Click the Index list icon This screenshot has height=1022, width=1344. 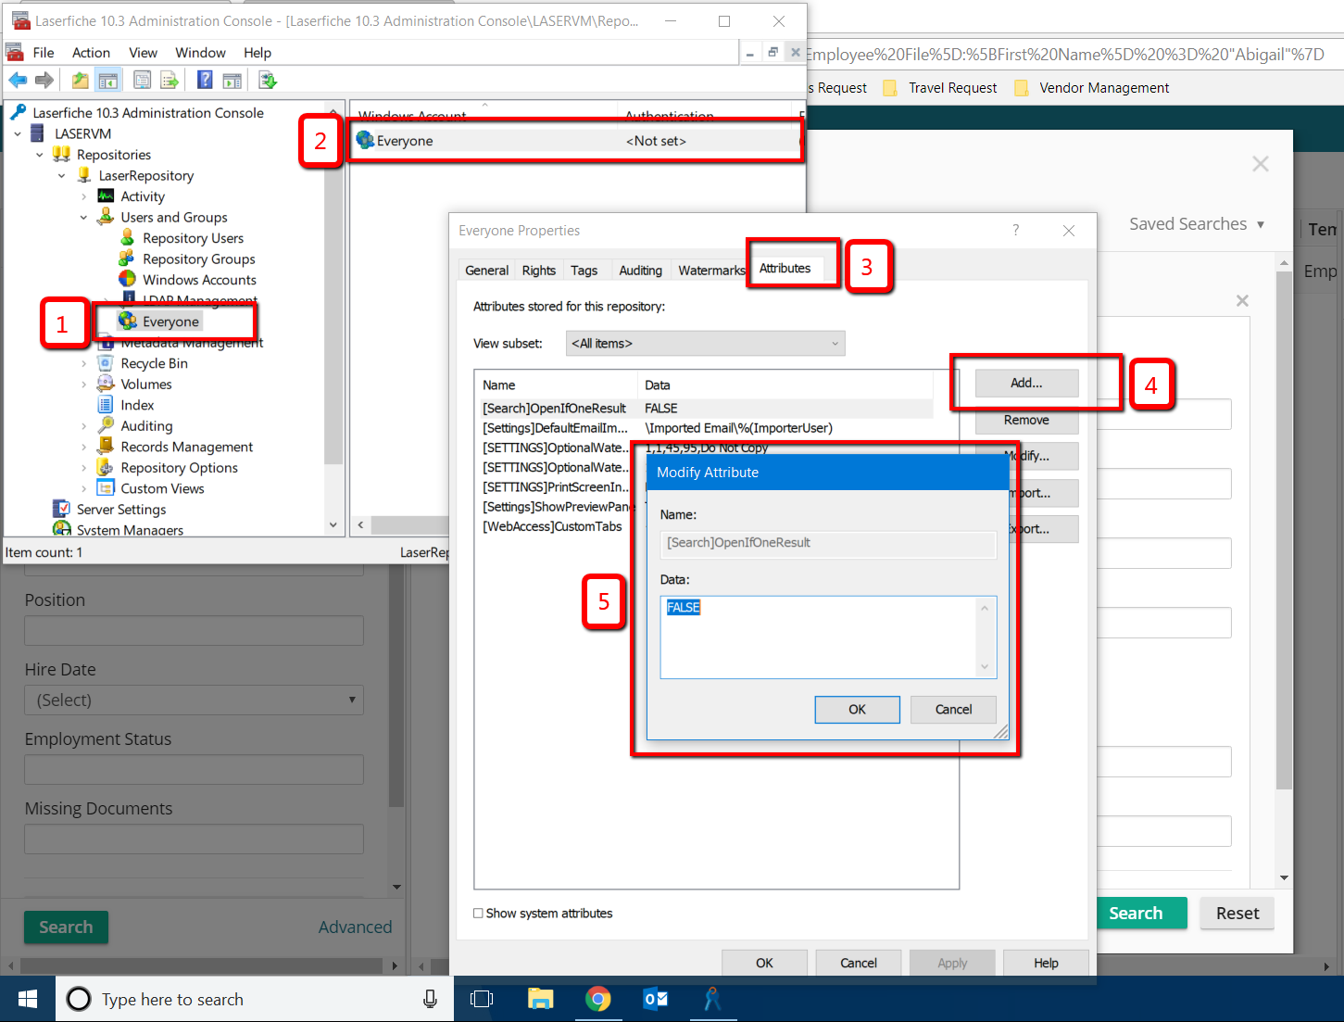tap(106, 405)
